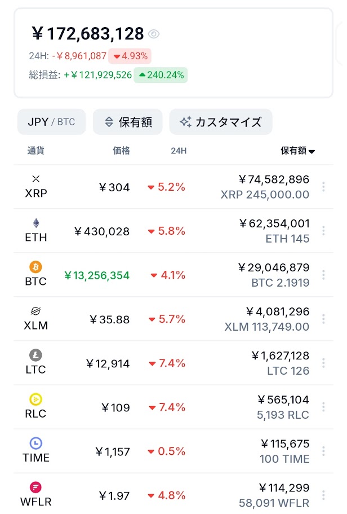Open three-dot menu for BTC row
Viewport: 347px width, 514px height.
[323, 275]
